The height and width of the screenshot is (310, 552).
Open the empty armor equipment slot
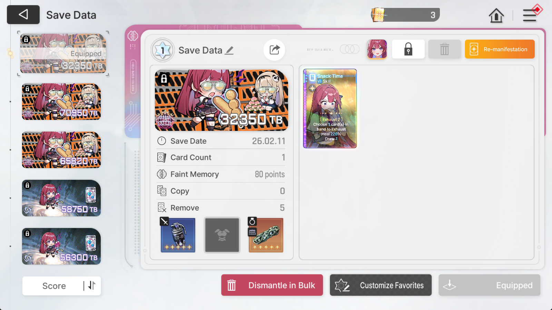222,235
